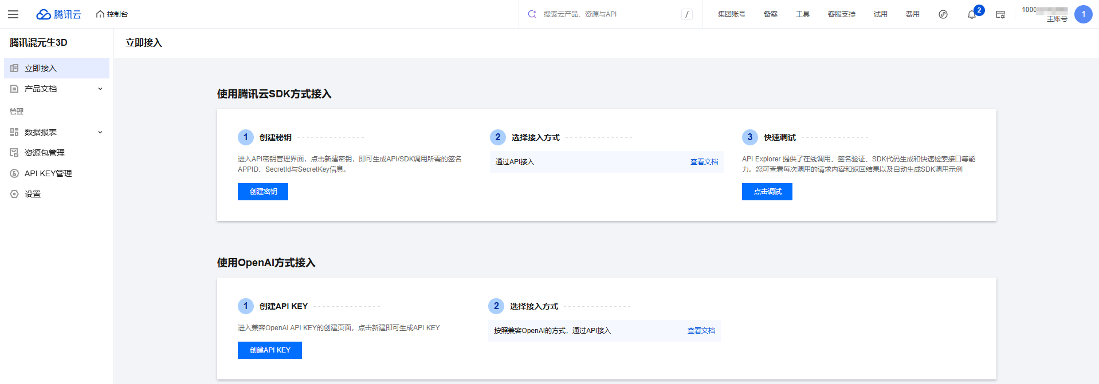Open 客服支持 menu
The image size is (1099, 384).
tap(842, 14)
